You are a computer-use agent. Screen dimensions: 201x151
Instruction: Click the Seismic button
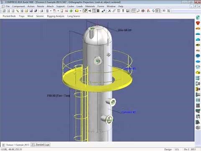coord(40,16)
